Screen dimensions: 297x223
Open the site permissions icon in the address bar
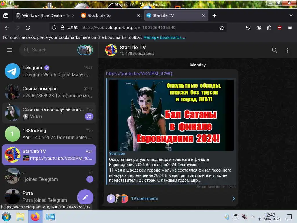(70, 28)
